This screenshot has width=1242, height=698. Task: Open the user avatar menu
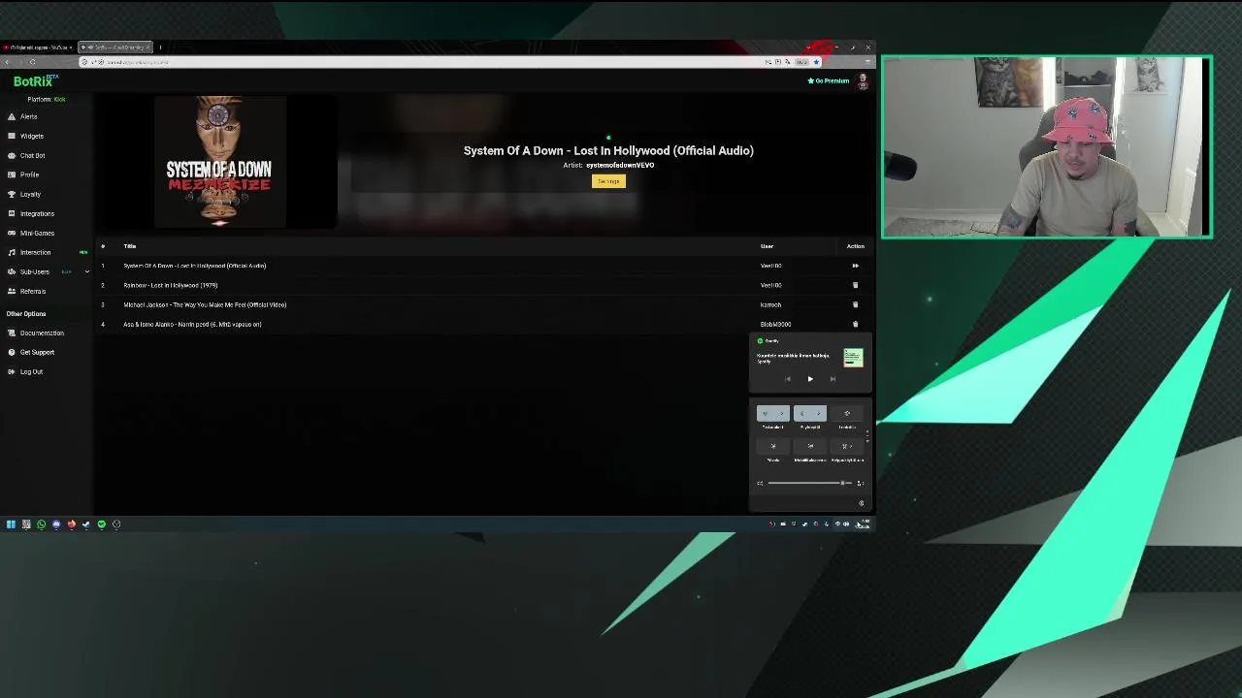pyautogui.click(x=863, y=81)
